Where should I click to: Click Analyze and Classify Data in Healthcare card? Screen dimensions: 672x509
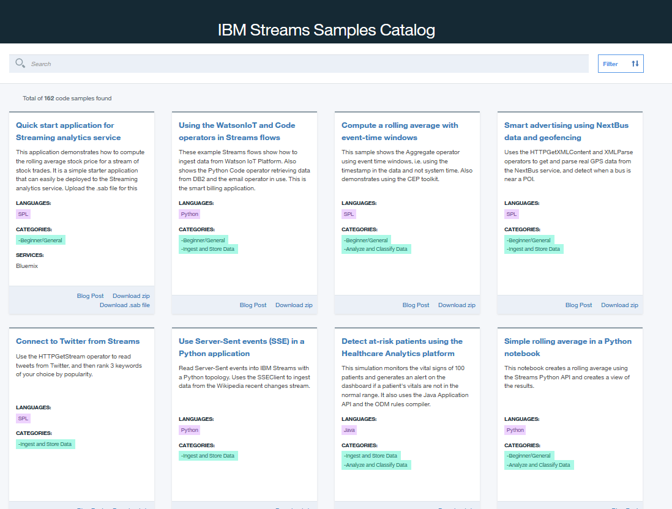tap(376, 465)
